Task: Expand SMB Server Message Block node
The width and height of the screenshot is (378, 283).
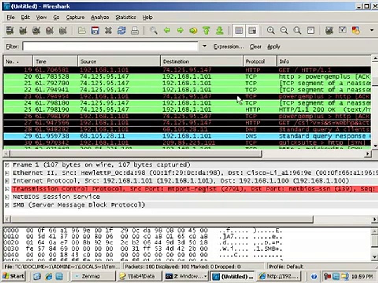Action: pos(7,205)
